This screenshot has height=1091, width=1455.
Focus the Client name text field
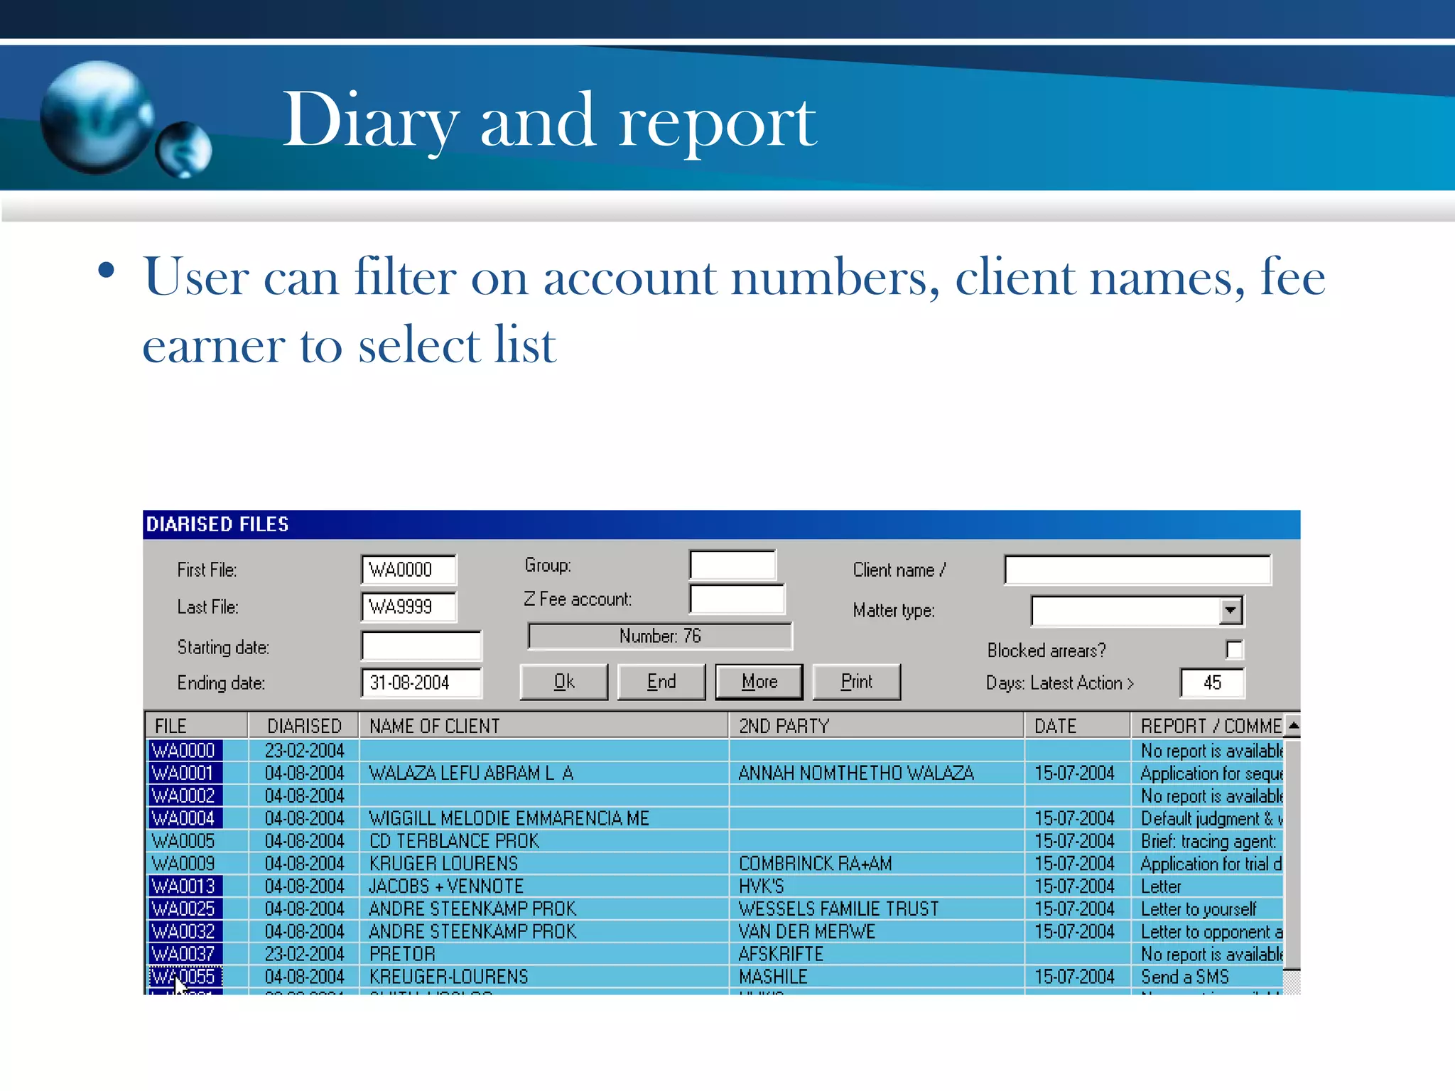click(x=1137, y=570)
